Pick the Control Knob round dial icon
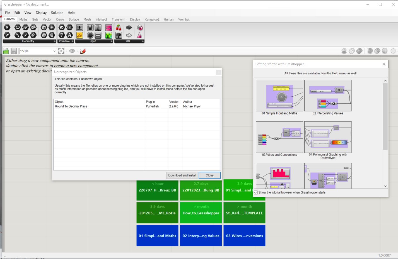Viewport: 398px width, 259px height. tap(90, 35)
